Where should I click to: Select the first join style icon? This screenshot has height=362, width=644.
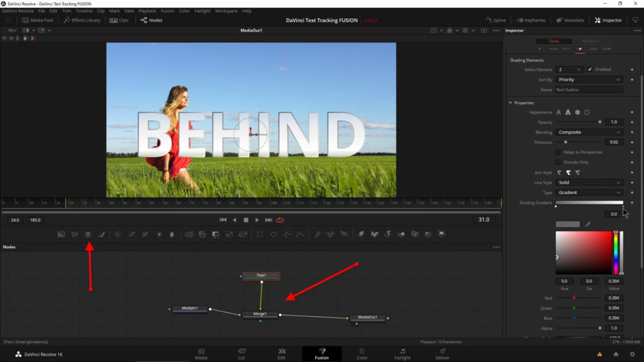[559, 173]
